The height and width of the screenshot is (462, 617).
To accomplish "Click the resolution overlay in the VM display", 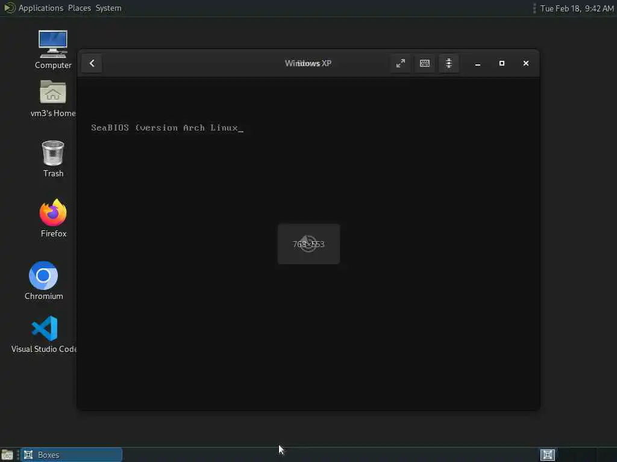I will pos(308,244).
